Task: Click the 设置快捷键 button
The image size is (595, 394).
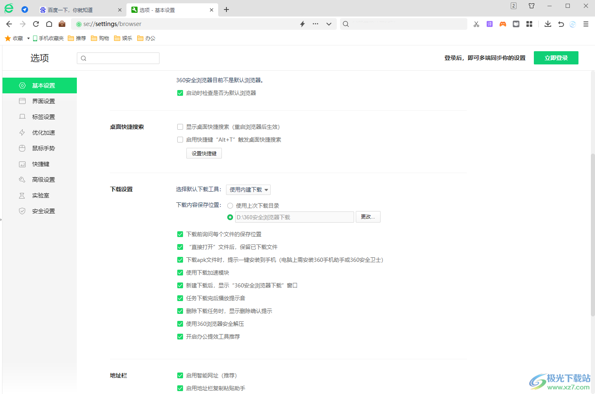Action: click(204, 154)
